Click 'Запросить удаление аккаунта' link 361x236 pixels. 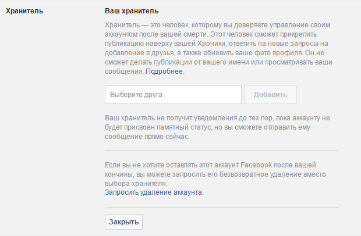tap(153, 192)
